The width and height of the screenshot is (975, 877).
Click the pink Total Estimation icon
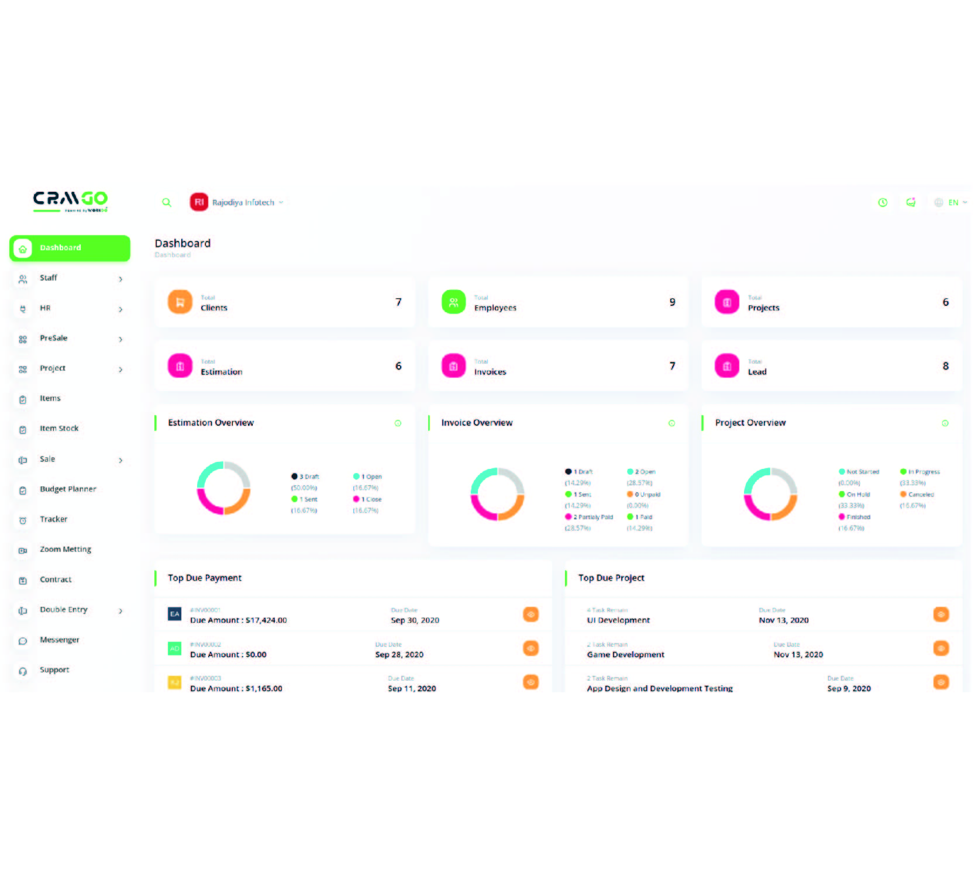(x=180, y=366)
